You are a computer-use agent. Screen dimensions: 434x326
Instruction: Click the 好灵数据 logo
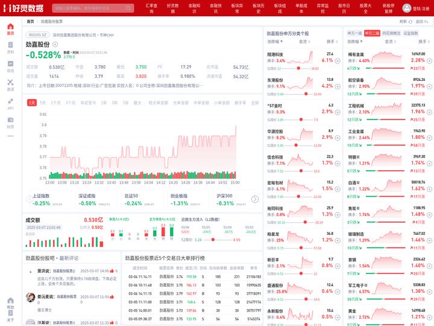pos(24,8)
